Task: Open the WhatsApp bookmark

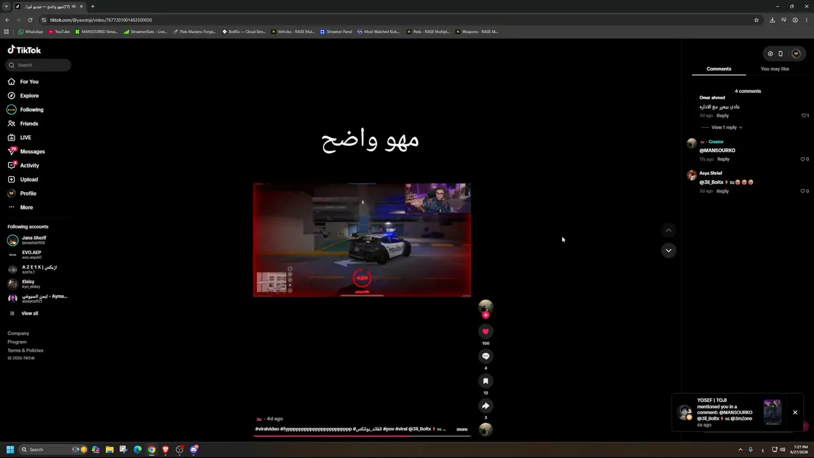Action: tap(31, 31)
